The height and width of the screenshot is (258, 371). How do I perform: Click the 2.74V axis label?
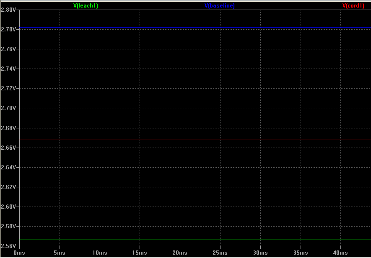pos(8,69)
